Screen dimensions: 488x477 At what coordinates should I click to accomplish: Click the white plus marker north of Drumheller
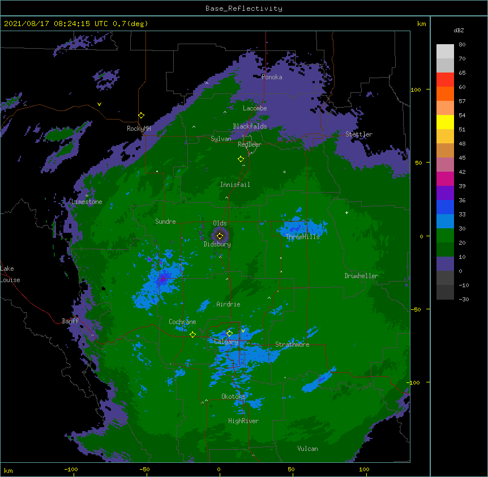click(346, 212)
